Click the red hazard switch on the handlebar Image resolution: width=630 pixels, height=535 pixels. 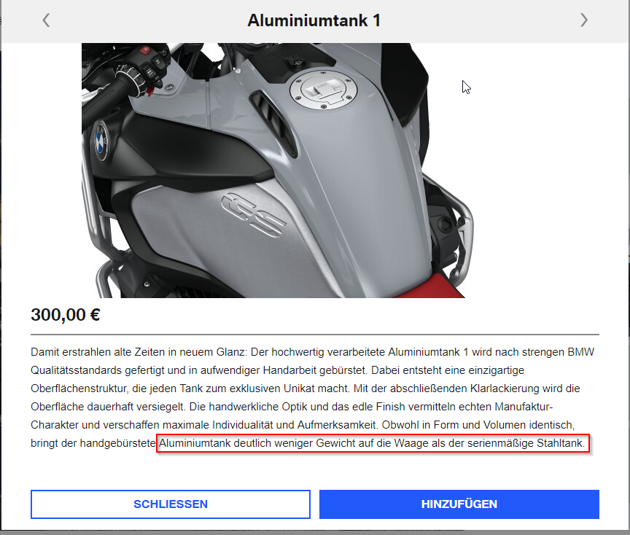pos(144,50)
